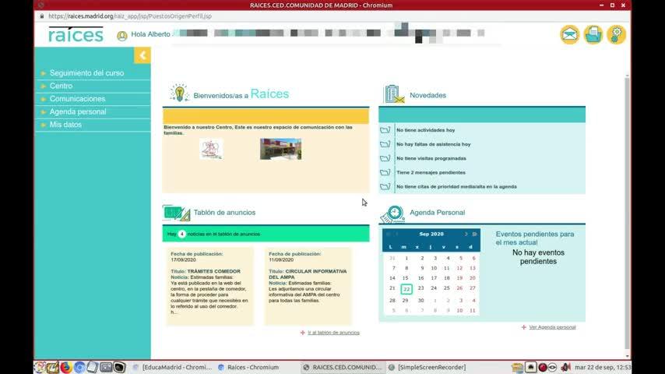Click 'Sep 2020' calendar title
Screen dimensions: 665x374
(431, 235)
